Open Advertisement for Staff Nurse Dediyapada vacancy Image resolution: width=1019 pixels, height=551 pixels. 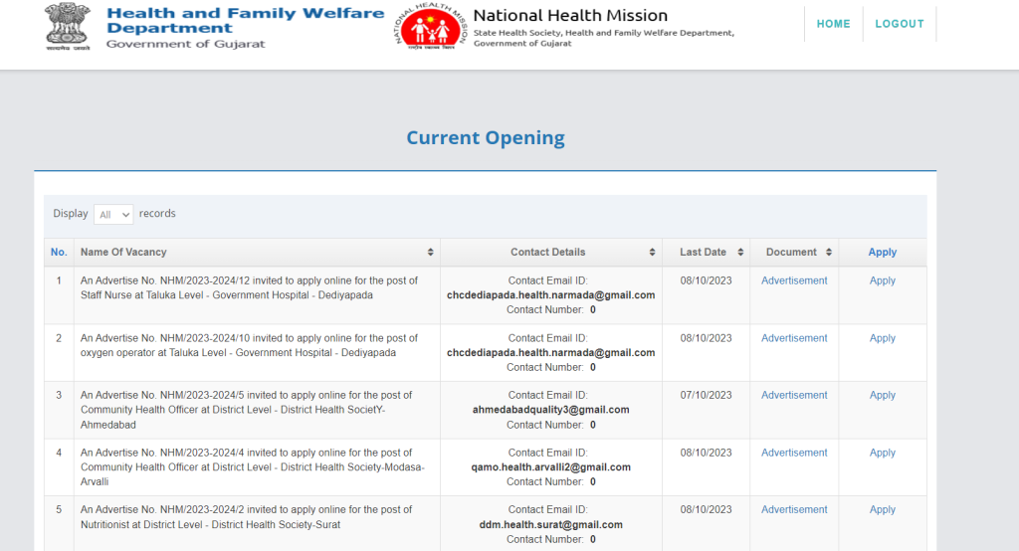(794, 280)
